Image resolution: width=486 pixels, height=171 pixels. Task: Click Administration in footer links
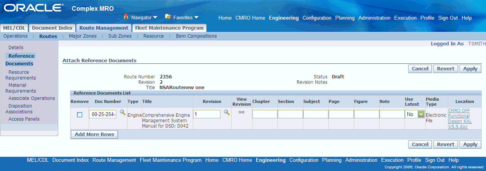361,160
